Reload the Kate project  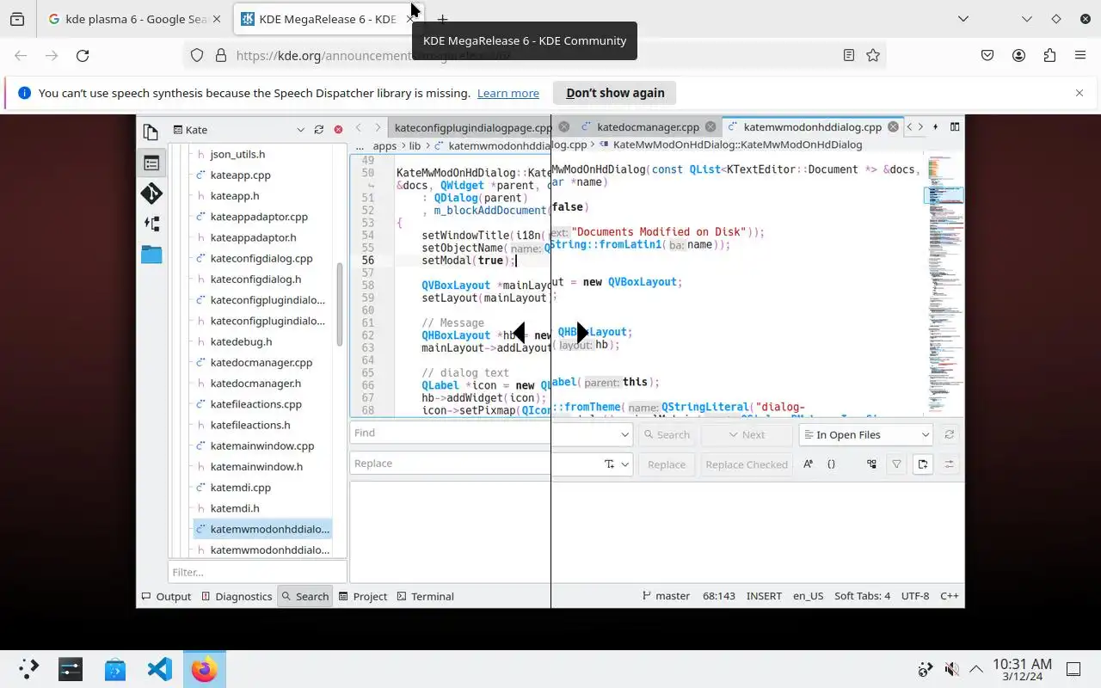click(x=319, y=130)
